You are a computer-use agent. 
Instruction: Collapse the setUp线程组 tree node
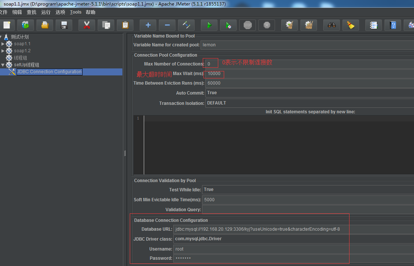tap(3, 65)
